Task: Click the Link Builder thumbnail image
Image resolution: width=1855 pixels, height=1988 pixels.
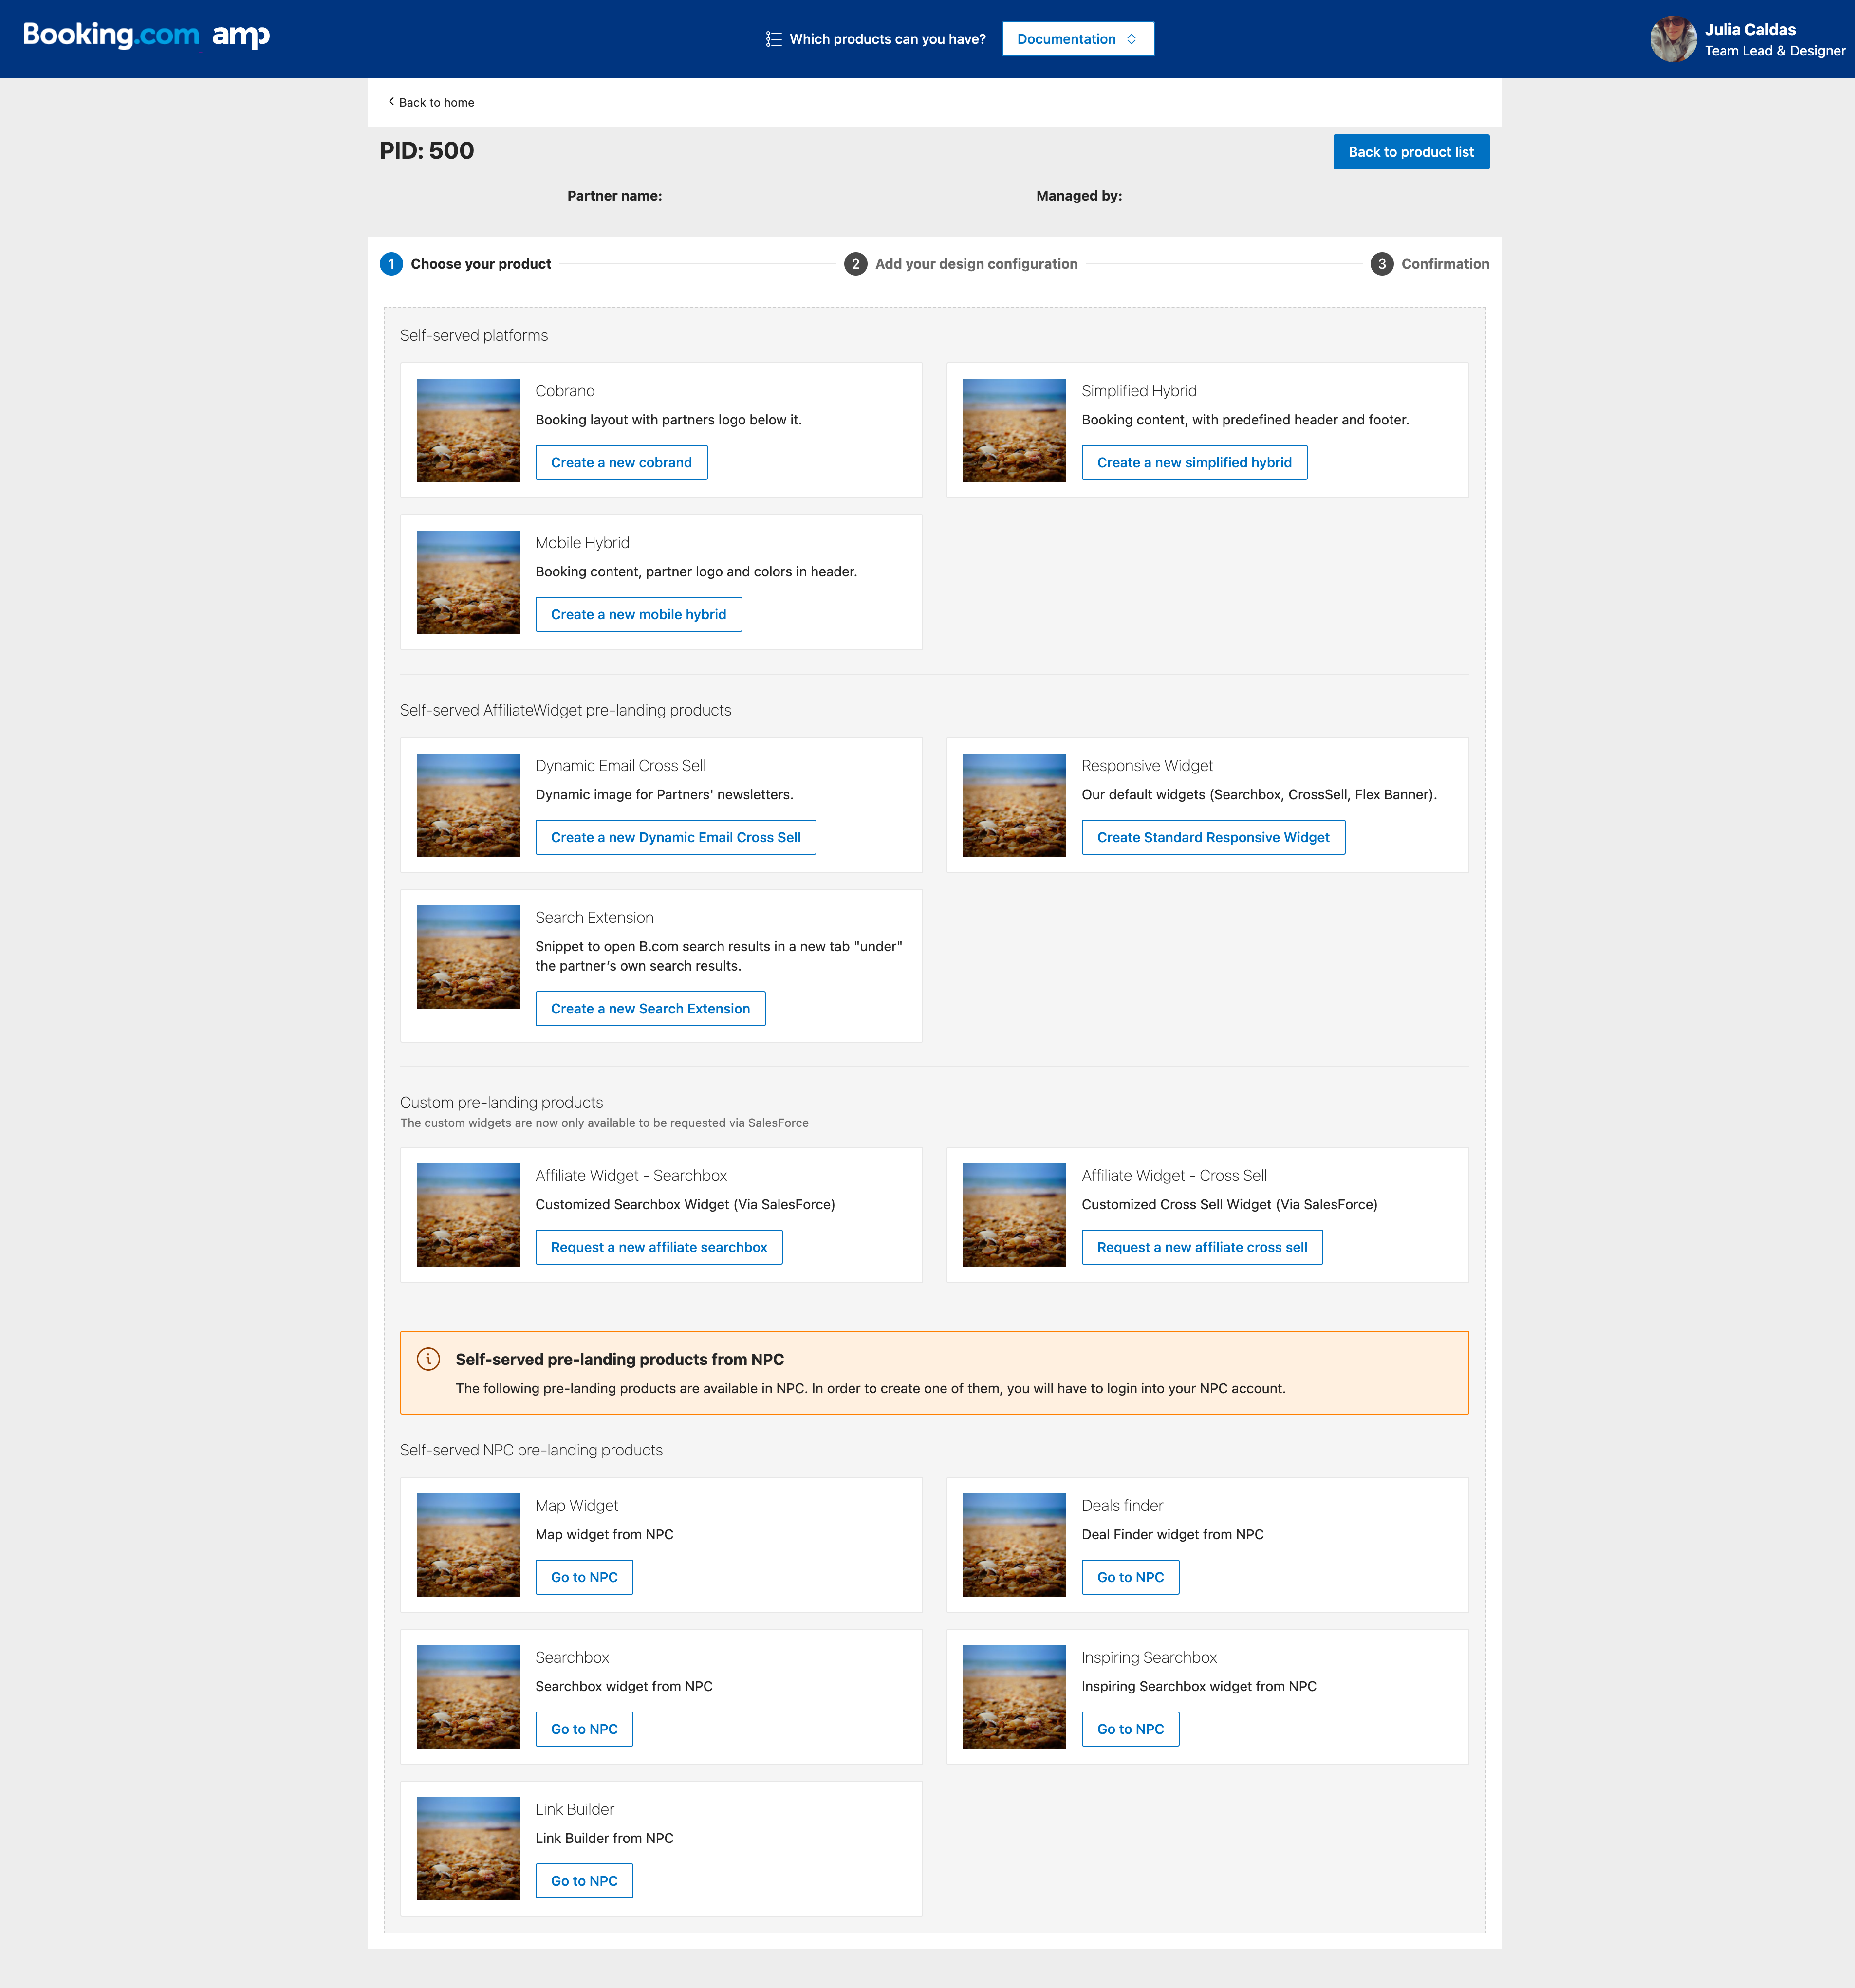Action: 468,1849
